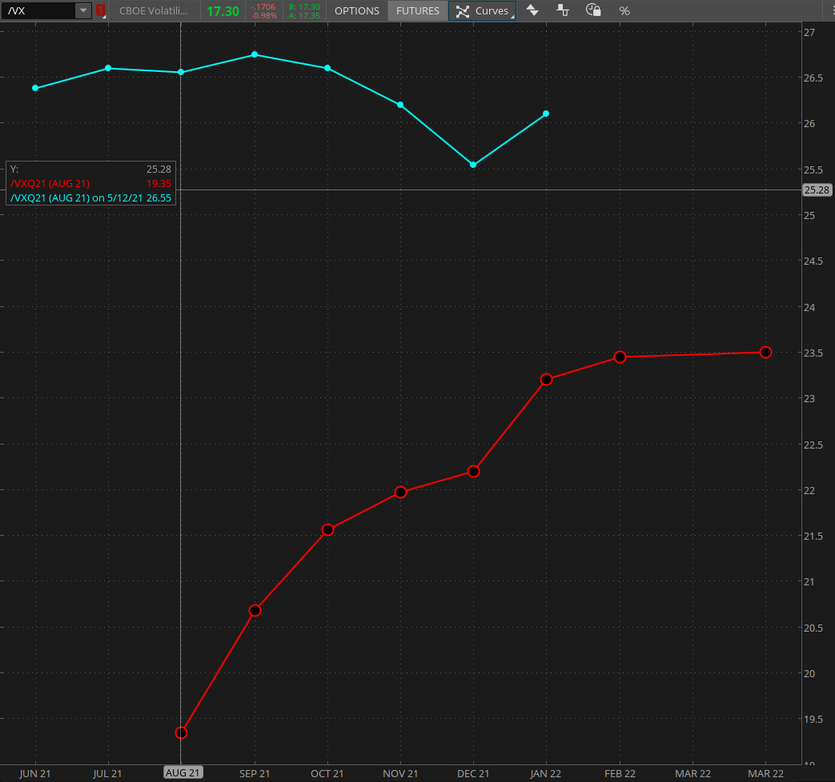Image resolution: width=835 pixels, height=782 pixels.
Task: Click the CBOE Volatility description label
Action: (153, 11)
